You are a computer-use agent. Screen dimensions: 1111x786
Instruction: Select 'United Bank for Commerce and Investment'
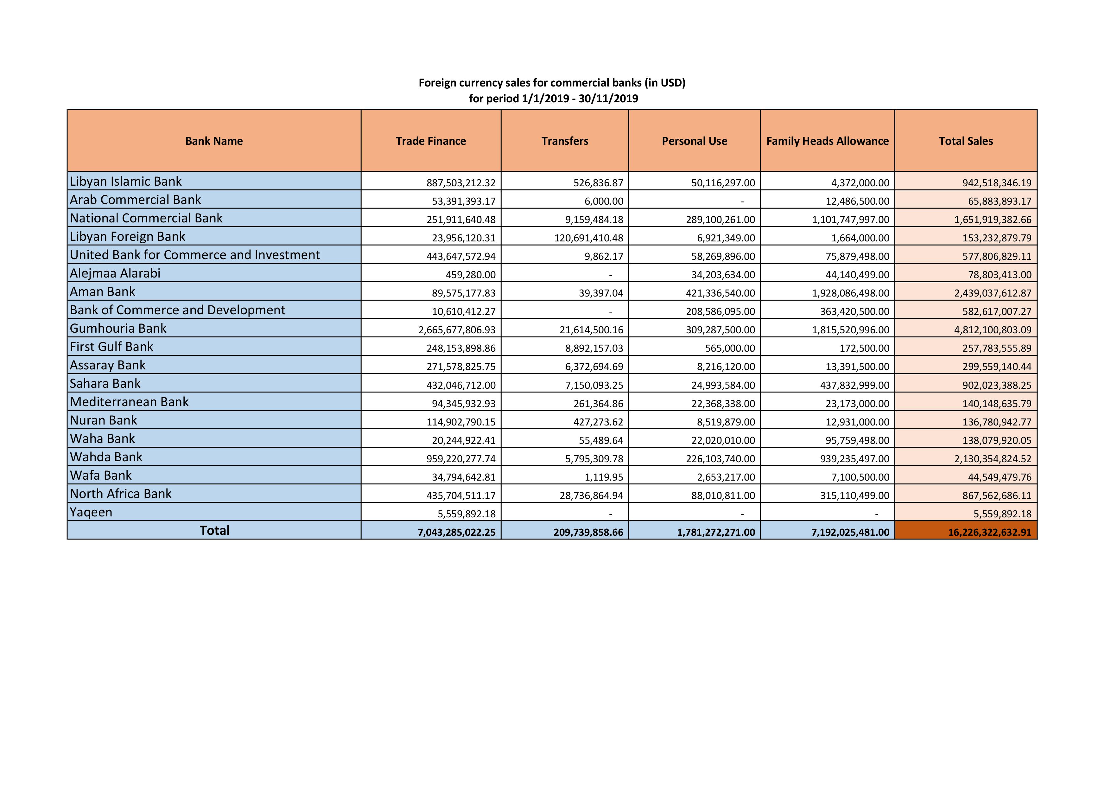pyautogui.click(x=214, y=255)
